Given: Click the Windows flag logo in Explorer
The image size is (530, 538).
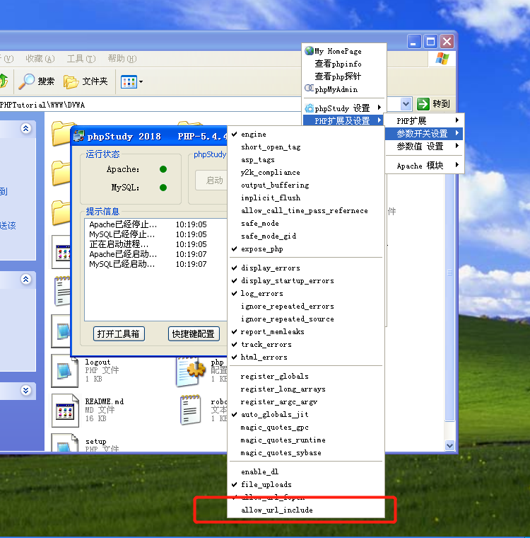Looking at the screenshot, I should [442, 59].
